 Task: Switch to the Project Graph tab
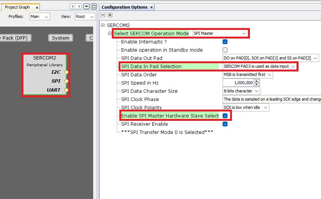coord(17,7)
